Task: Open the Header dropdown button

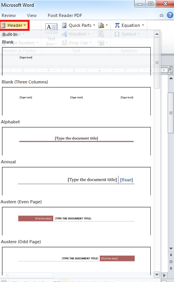Action: point(15,25)
